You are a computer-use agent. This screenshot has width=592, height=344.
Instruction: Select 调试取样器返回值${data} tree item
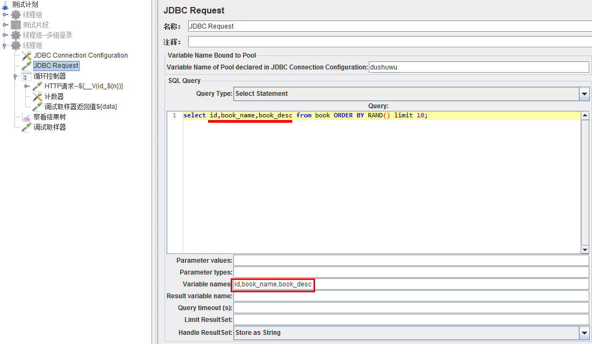pyautogui.click(x=81, y=107)
